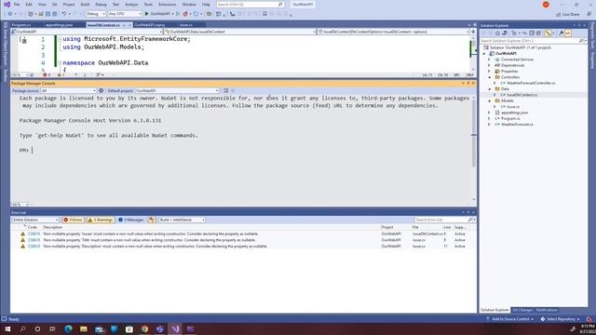The width and height of the screenshot is (596, 335).
Task: Click the Code column header
Action: pyautogui.click(x=33, y=227)
